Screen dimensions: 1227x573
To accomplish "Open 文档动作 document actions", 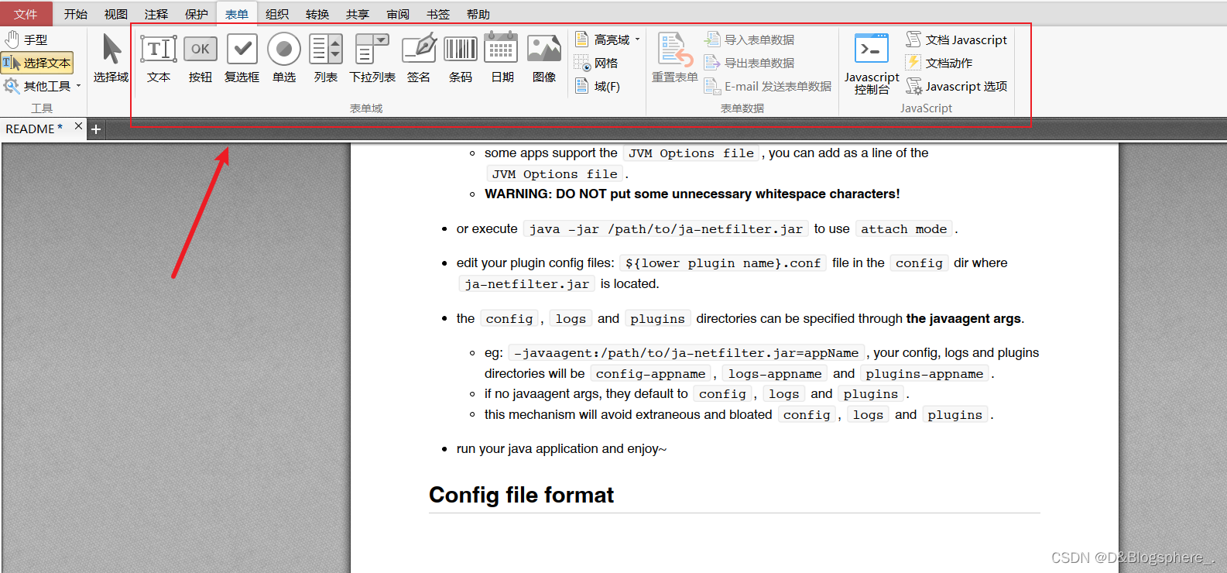I will coord(939,63).
